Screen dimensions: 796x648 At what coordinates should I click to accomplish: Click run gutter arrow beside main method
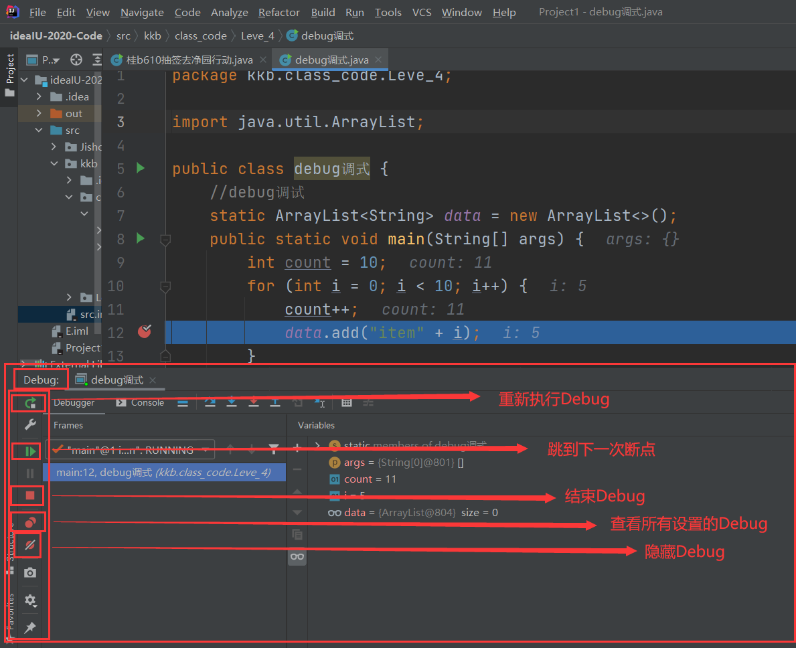(x=141, y=238)
